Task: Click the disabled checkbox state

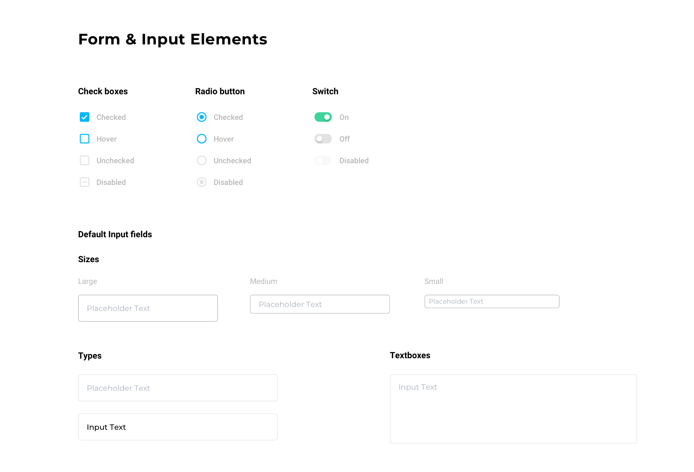Action: (84, 182)
